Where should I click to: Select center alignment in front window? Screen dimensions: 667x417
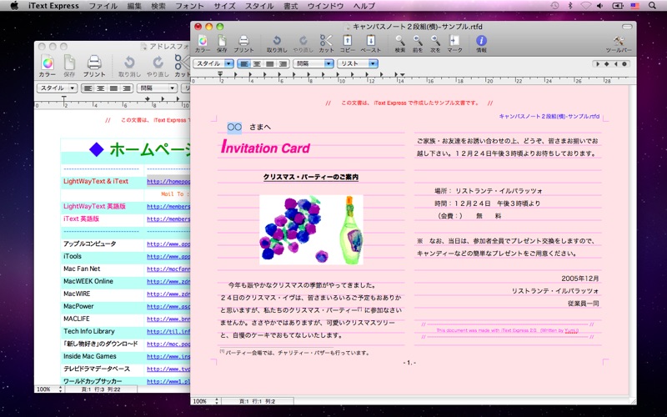[x=257, y=64]
